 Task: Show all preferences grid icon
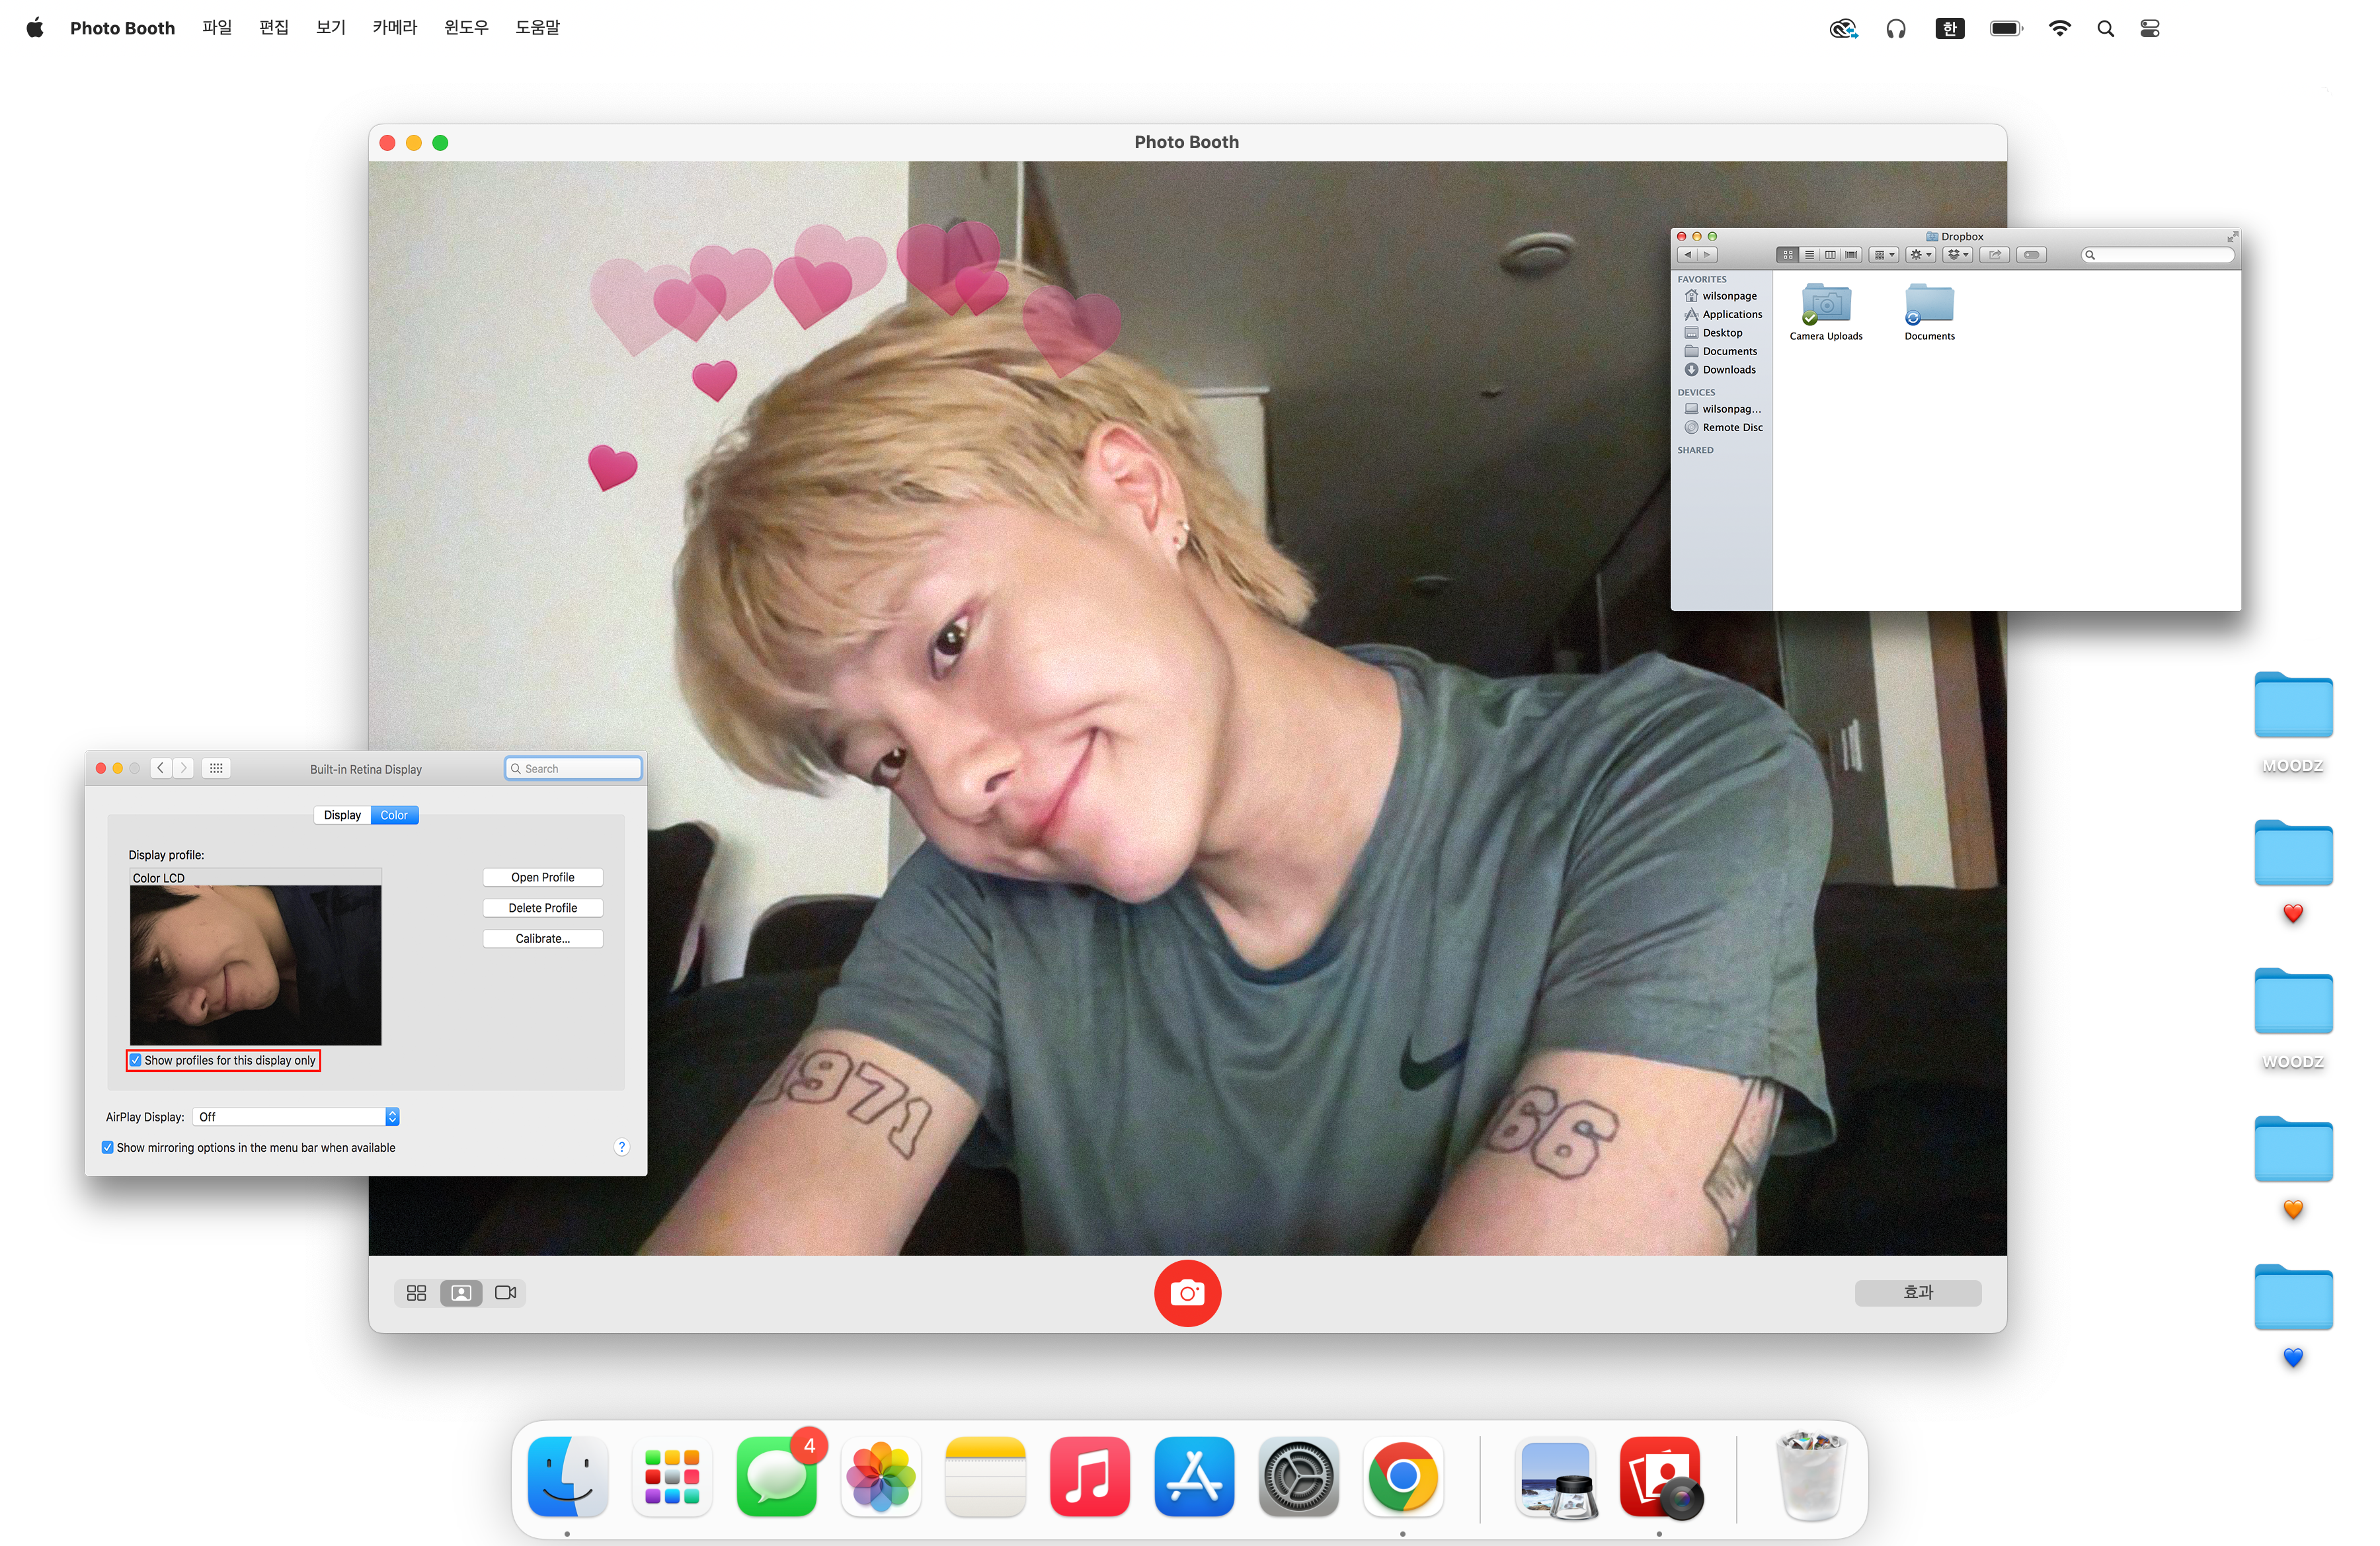216,768
